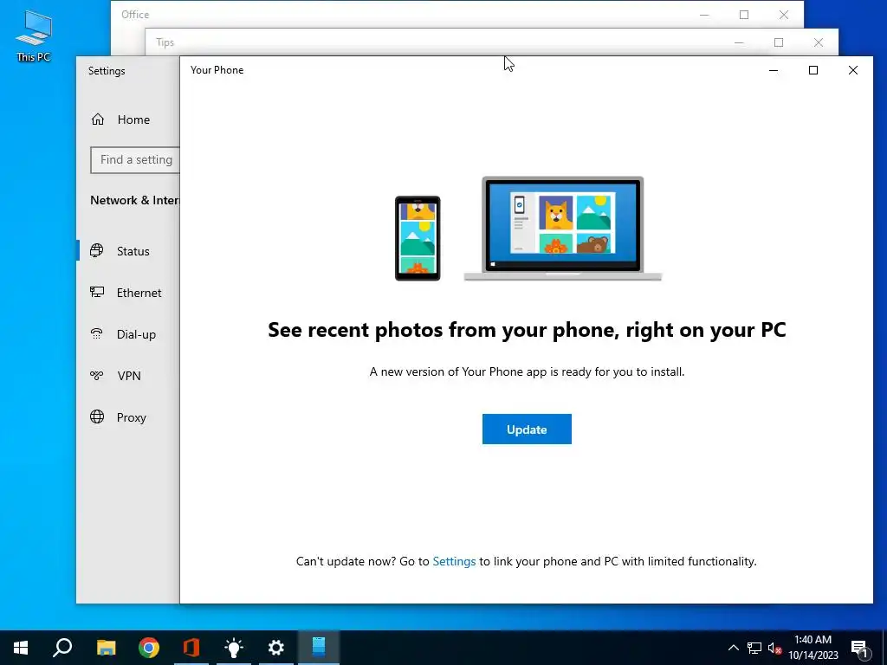Image resolution: width=887 pixels, height=665 pixels.
Task: Close the Your Phone window
Action: click(x=853, y=70)
